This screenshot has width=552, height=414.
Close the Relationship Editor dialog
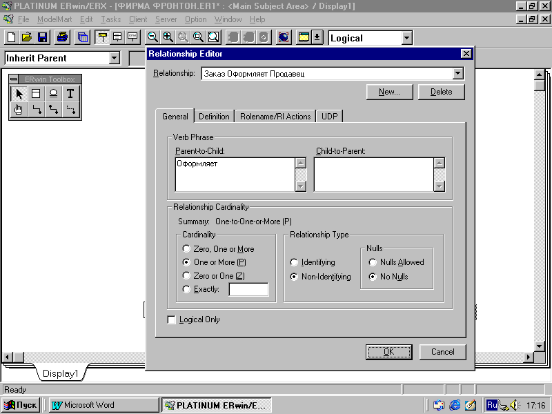click(466, 54)
